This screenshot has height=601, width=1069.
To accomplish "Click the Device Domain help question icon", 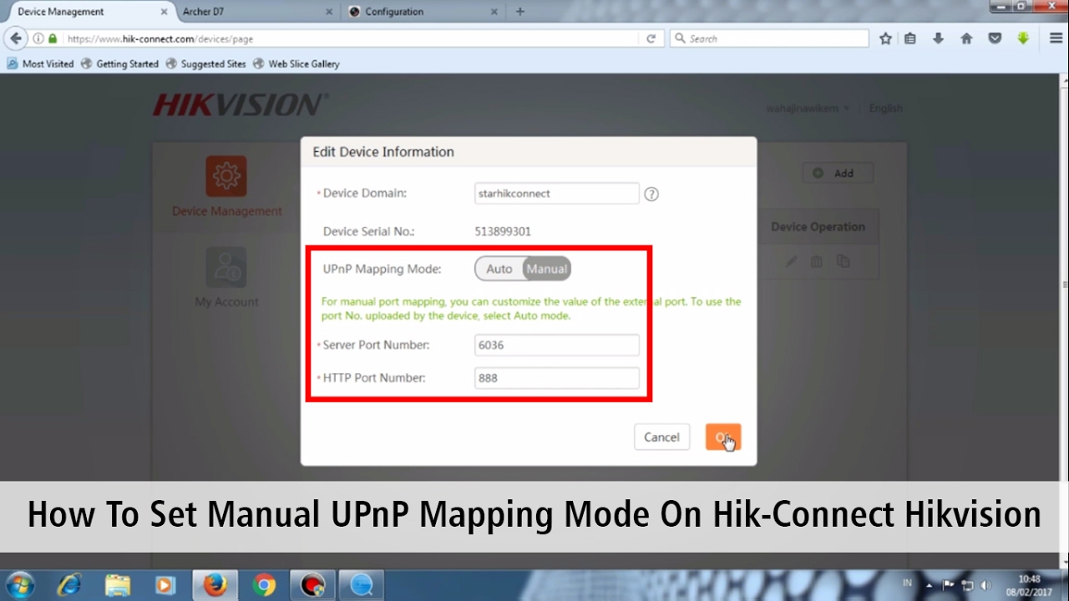I will [x=651, y=194].
